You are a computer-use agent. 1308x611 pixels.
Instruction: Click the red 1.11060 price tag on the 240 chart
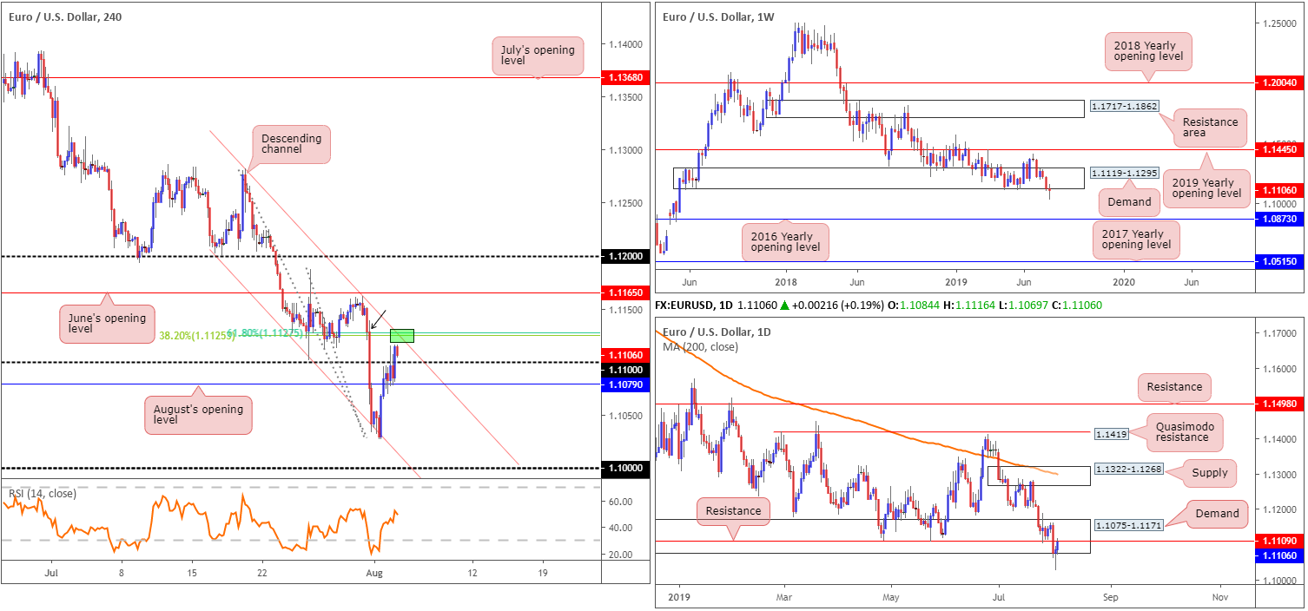(625, 355)
